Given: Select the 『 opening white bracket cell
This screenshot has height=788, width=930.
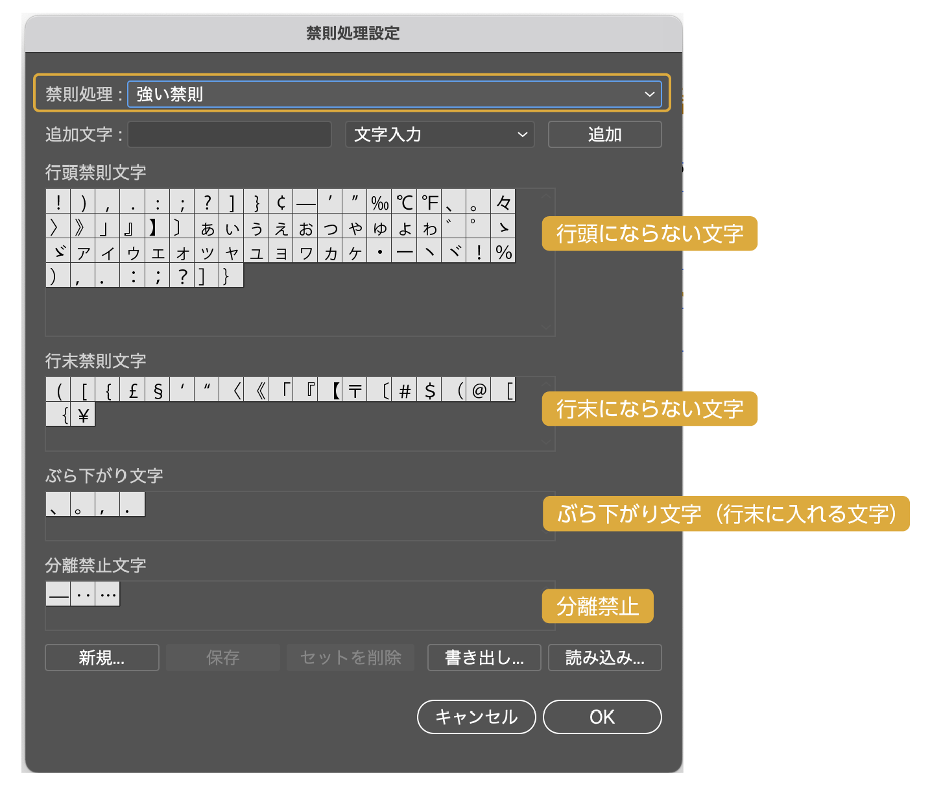Looking at the screenshot, I should tap(305, 389).
